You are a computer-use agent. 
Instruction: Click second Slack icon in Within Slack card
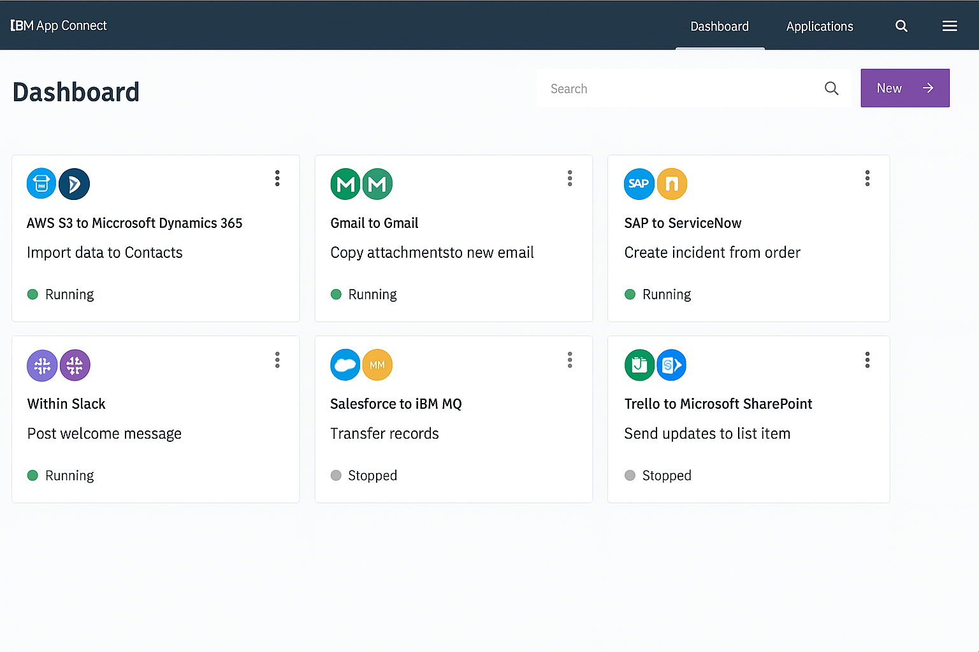tap(75, 365)
